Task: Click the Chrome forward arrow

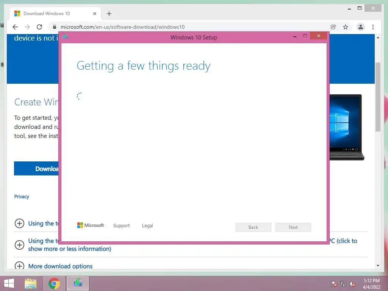Action: click(x=27, y=27)
